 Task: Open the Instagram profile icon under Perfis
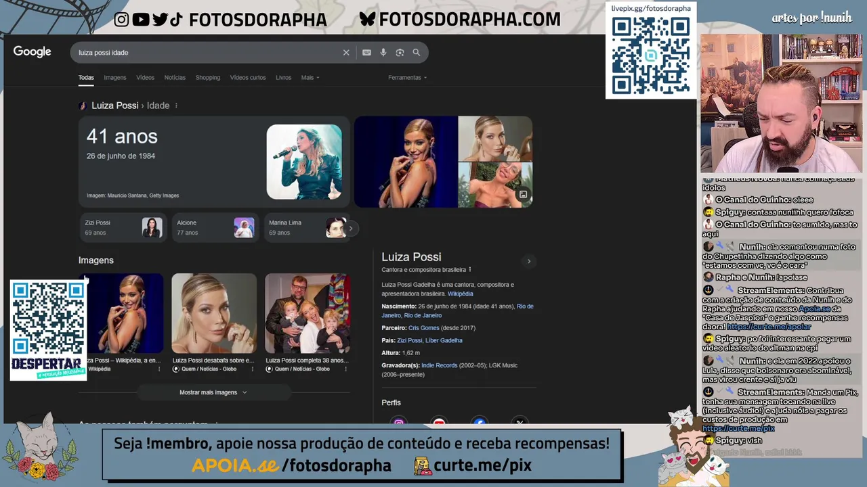coord(399,423)
